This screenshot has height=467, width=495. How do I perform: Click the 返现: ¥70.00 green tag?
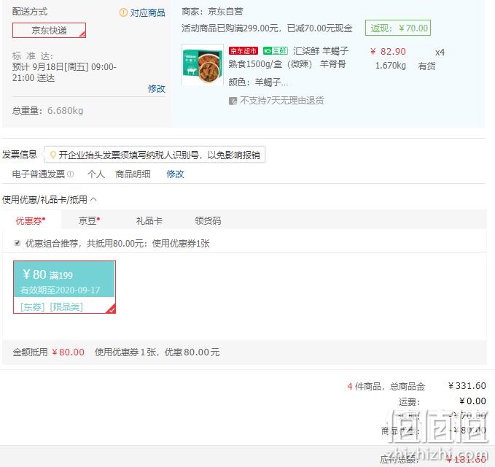[398, 28]
